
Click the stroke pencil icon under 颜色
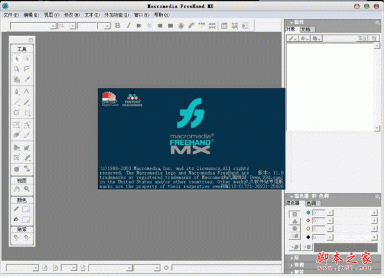(16, 209)
